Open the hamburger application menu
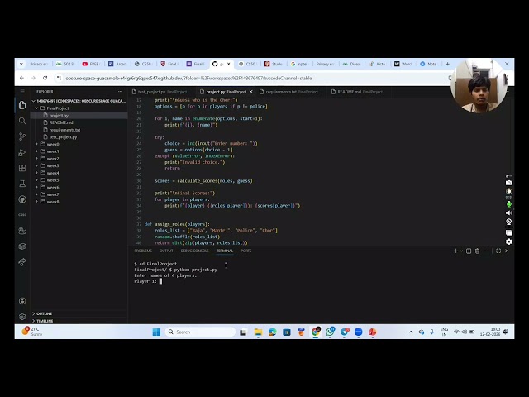This screenshot has height=397, width=529. pos(22,92)
